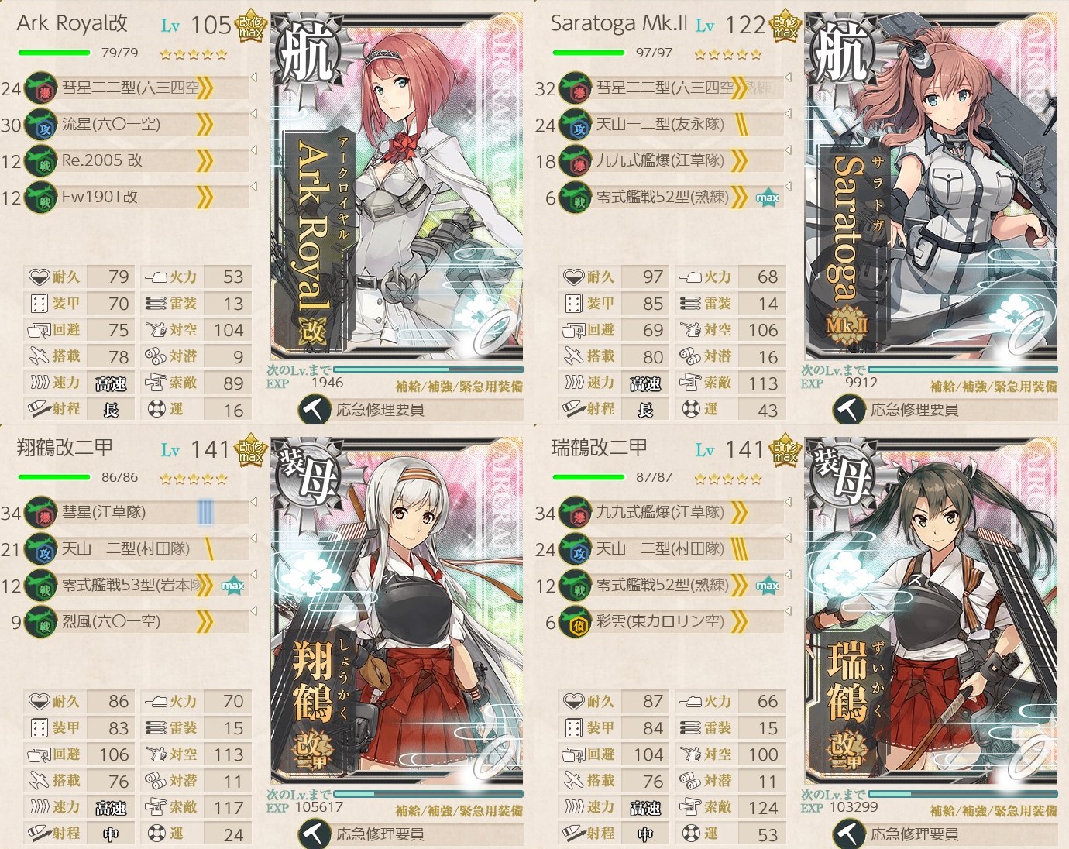Click the red dive bomber icon on Ark Royal's first slot

pyautogui.click(x=40, y=88)
